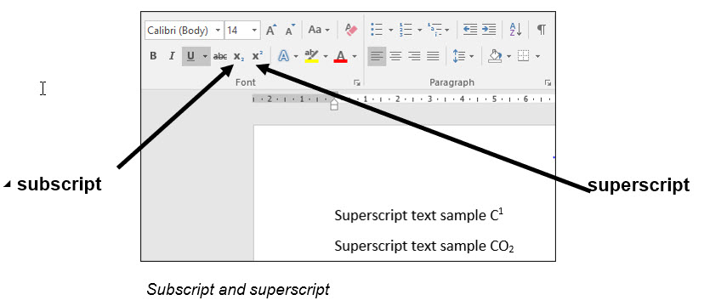Click the Borders icon
Viewport: 704px width, 306px height.
click(524, 56)
